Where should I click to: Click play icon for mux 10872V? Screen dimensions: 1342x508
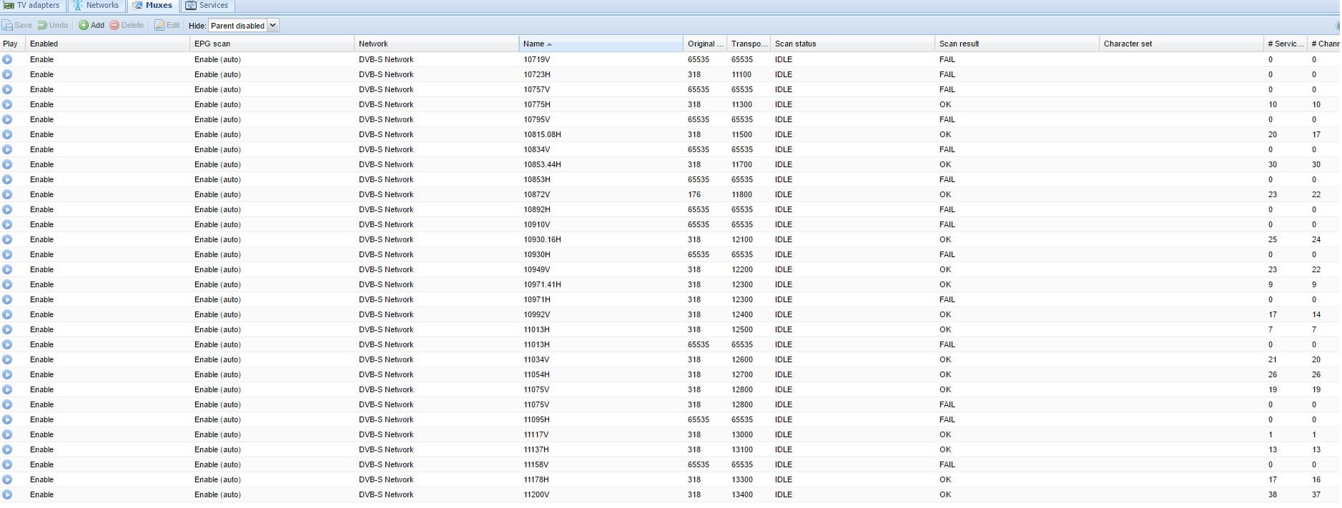point(7,194)
